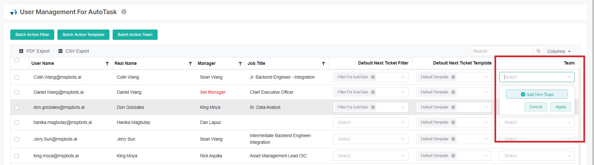This screenshot has height=165, width=594.
Task: Click the red Set Manager link
Action: pyautogui.click(x=213, y=92)
